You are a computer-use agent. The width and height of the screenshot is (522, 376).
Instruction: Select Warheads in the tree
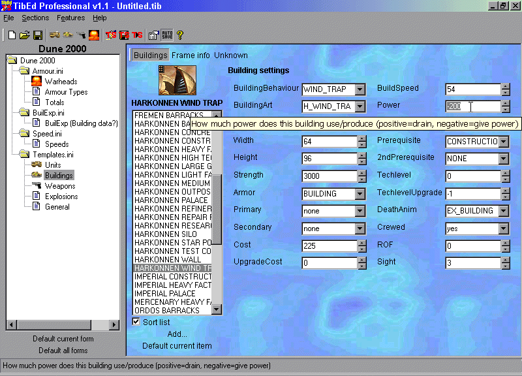tap(61, 82)
